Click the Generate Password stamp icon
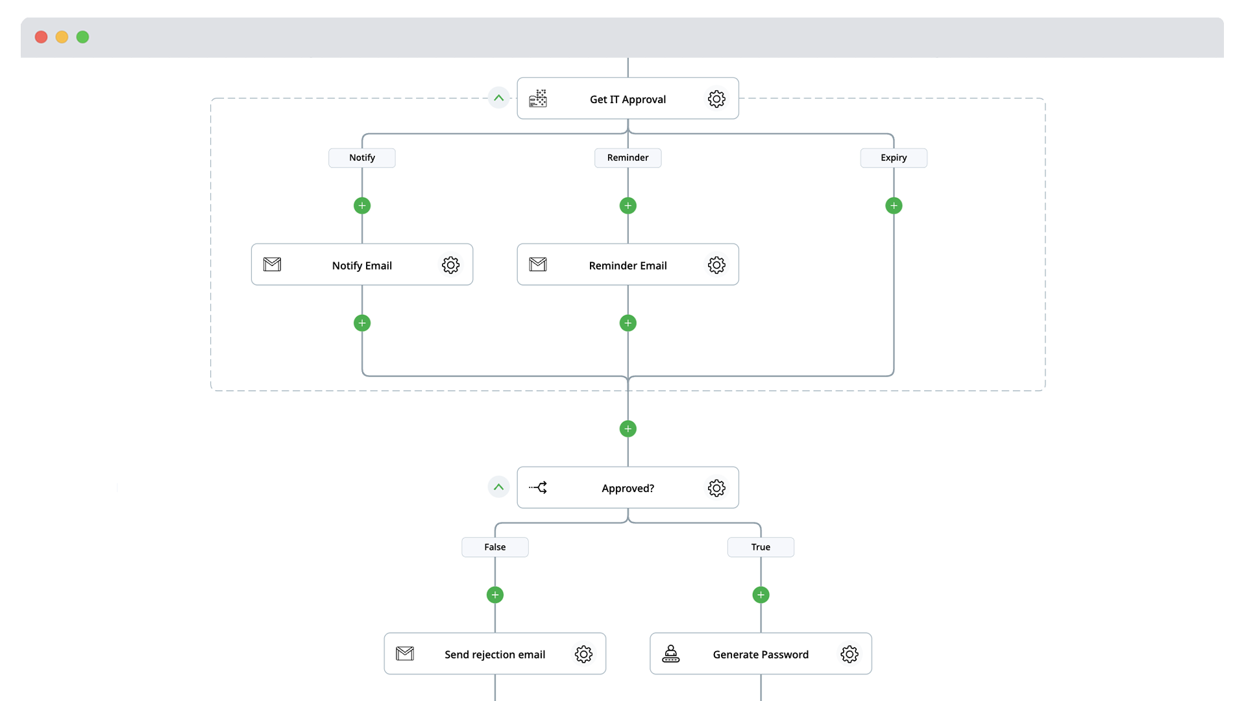The image size is (1246, 701). [x=670, y=654]
